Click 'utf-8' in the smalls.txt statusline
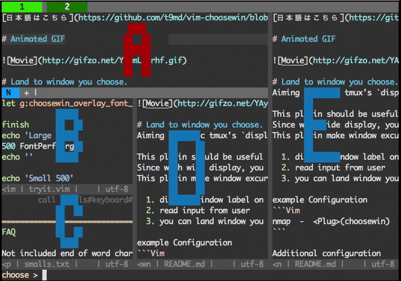401x281 pixels. tap(117, 264)
